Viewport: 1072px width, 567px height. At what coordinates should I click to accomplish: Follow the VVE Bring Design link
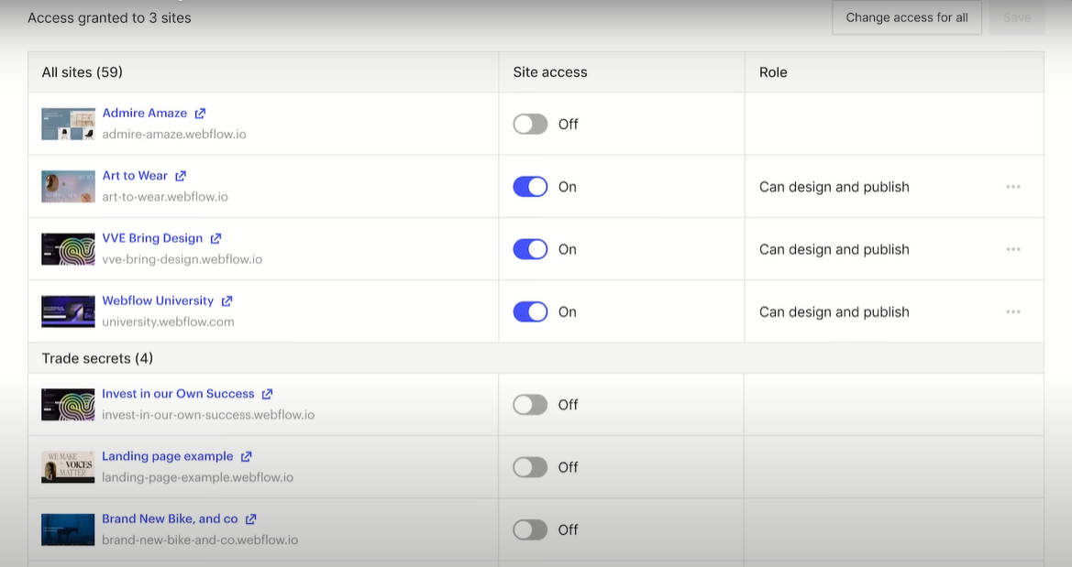[152, 238]
